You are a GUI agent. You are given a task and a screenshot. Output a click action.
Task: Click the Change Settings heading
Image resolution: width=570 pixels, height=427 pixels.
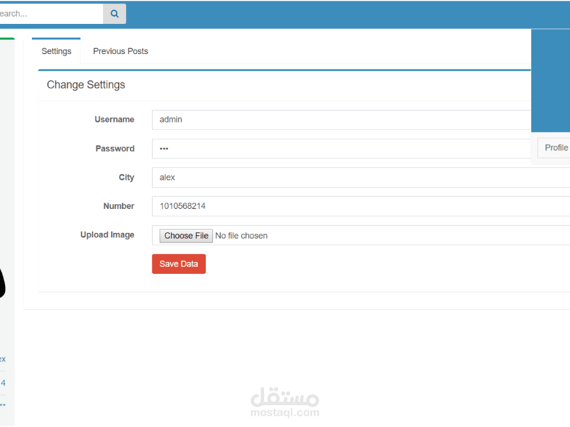pos(86,85)
